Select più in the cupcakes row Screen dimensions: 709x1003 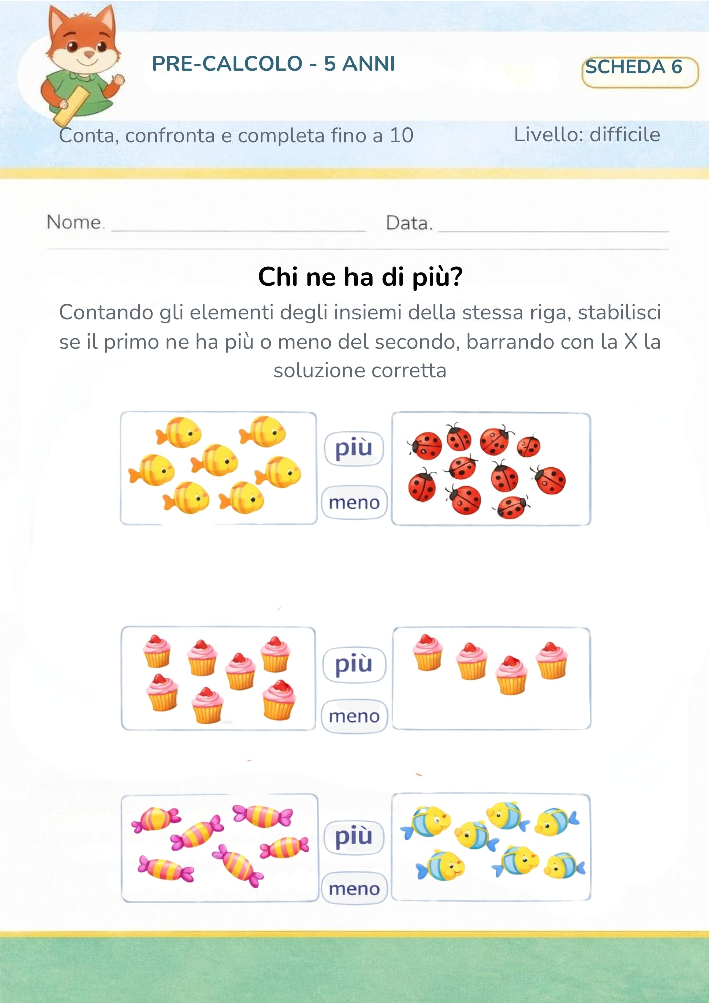click(354, 664)
